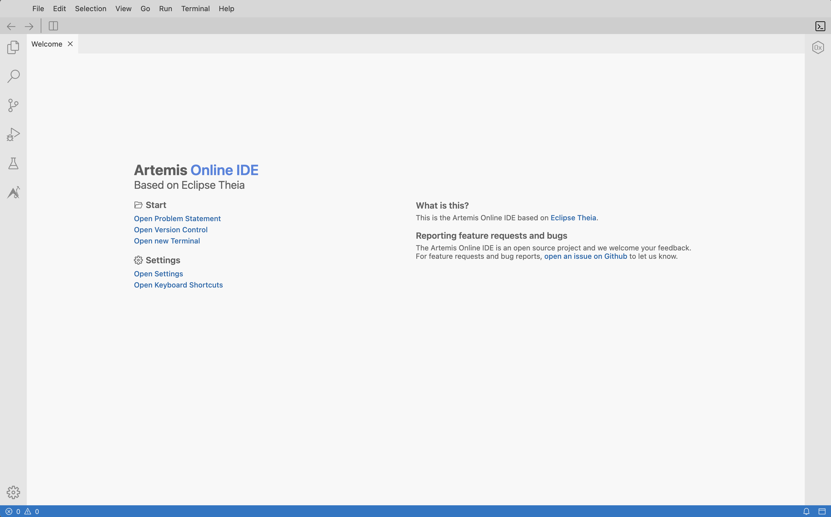Click the Artemis Online IDE heading
This screenshot has width=831, height=517.
(196, 170)
